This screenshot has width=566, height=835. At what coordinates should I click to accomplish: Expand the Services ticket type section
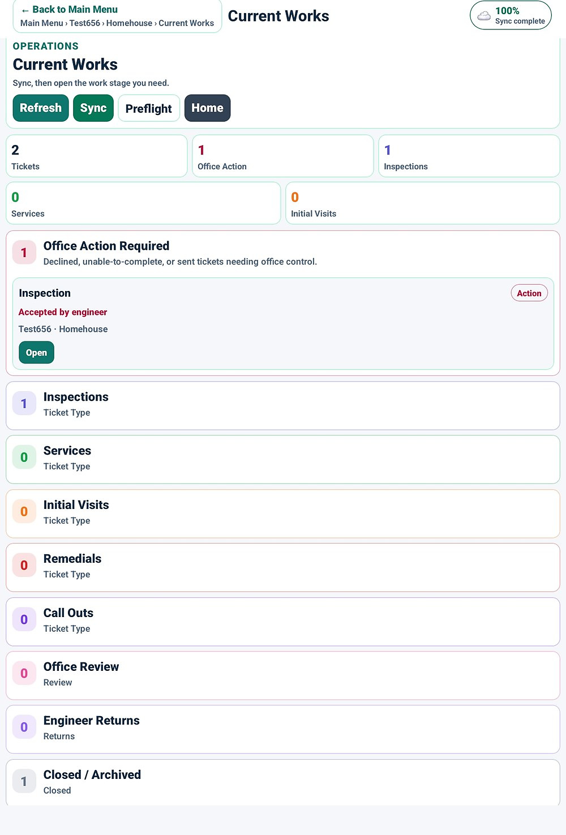(x=283, y=459)
